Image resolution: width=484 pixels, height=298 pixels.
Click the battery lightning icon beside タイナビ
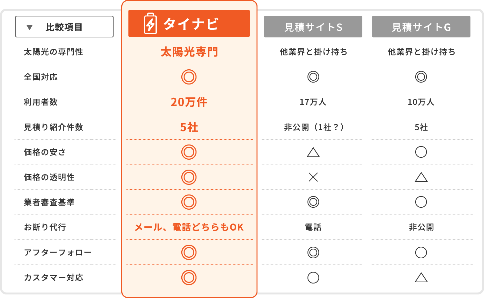pyautogui.click(x=150, y=24)
